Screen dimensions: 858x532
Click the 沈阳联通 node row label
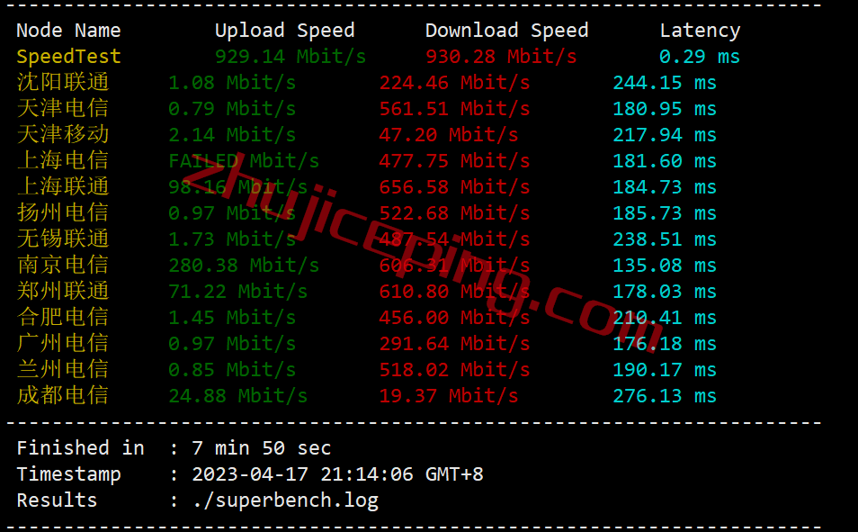click(x=63, y=82)
